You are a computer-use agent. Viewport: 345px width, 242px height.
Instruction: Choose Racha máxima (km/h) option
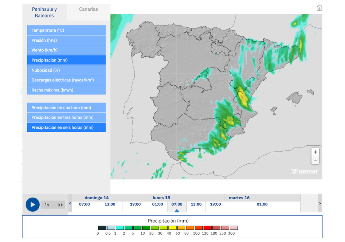tap(66, 90)
